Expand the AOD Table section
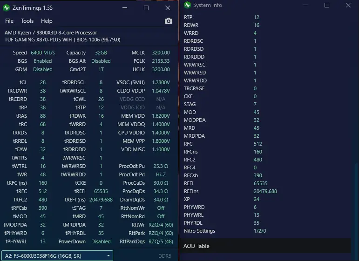The width and height of the screenshot is (359, 261). click(265, 246)
